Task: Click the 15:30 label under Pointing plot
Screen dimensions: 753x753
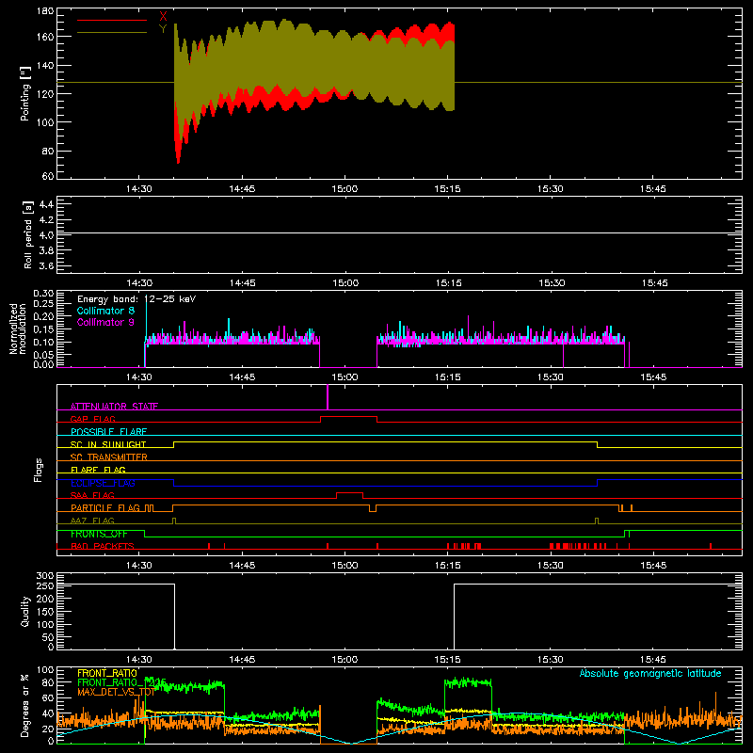Action: click(551, 189)
